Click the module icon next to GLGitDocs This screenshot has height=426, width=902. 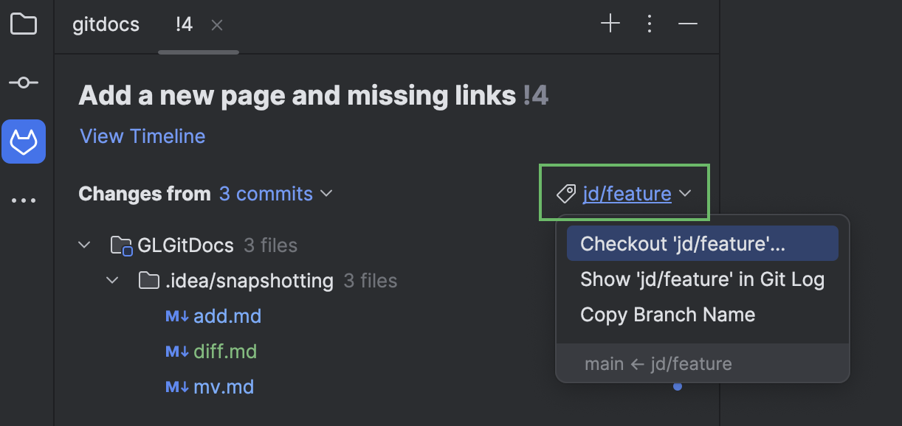click(x=120, y=244)
